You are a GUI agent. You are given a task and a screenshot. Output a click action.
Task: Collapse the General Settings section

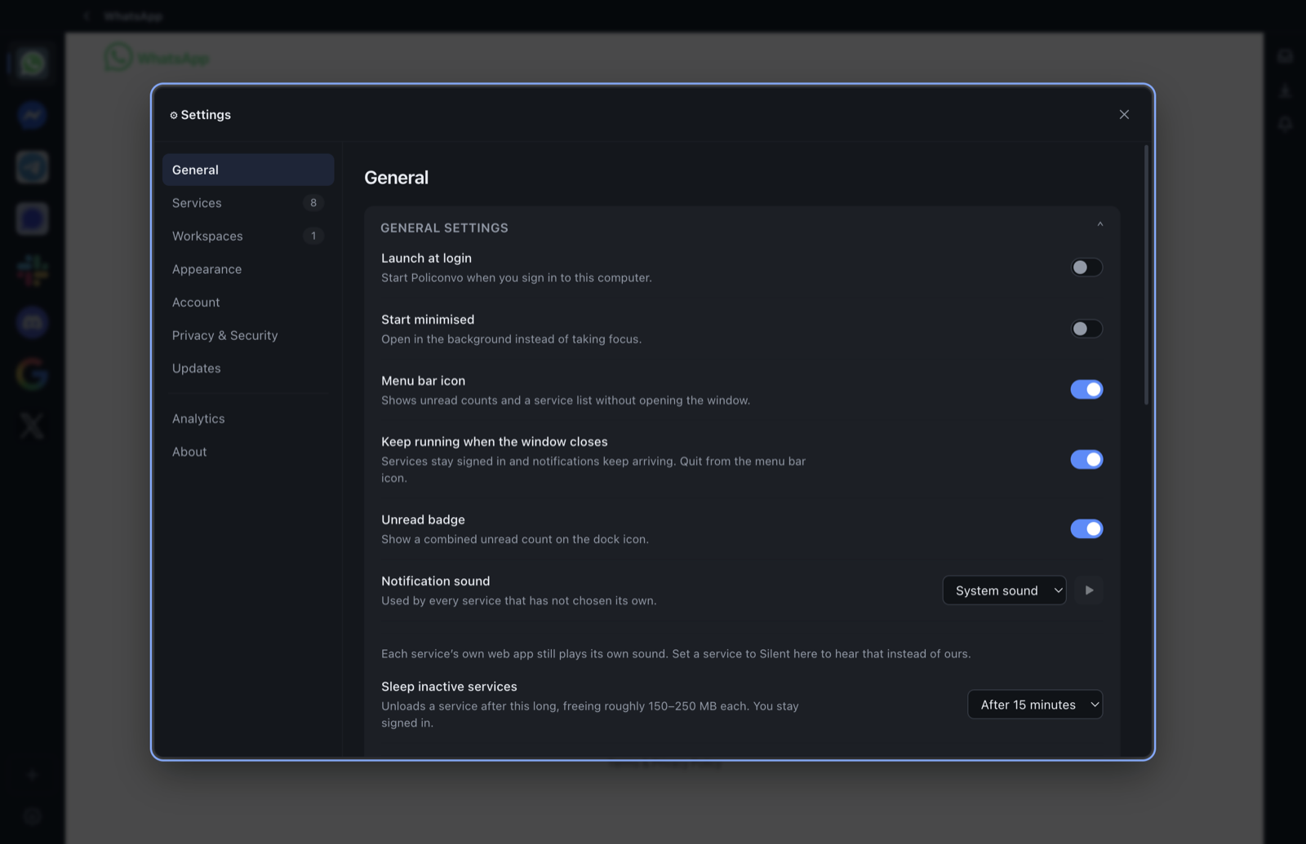1099,224
